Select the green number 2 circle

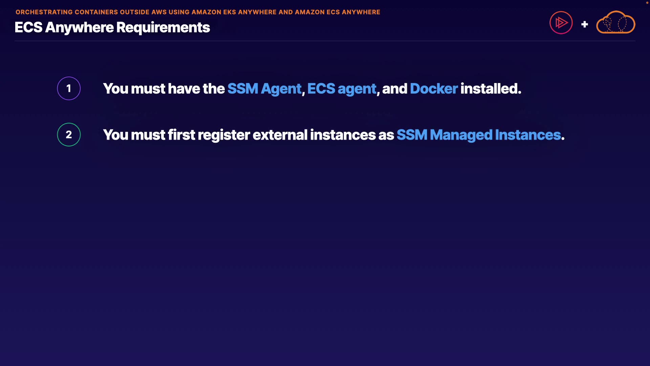69,135
